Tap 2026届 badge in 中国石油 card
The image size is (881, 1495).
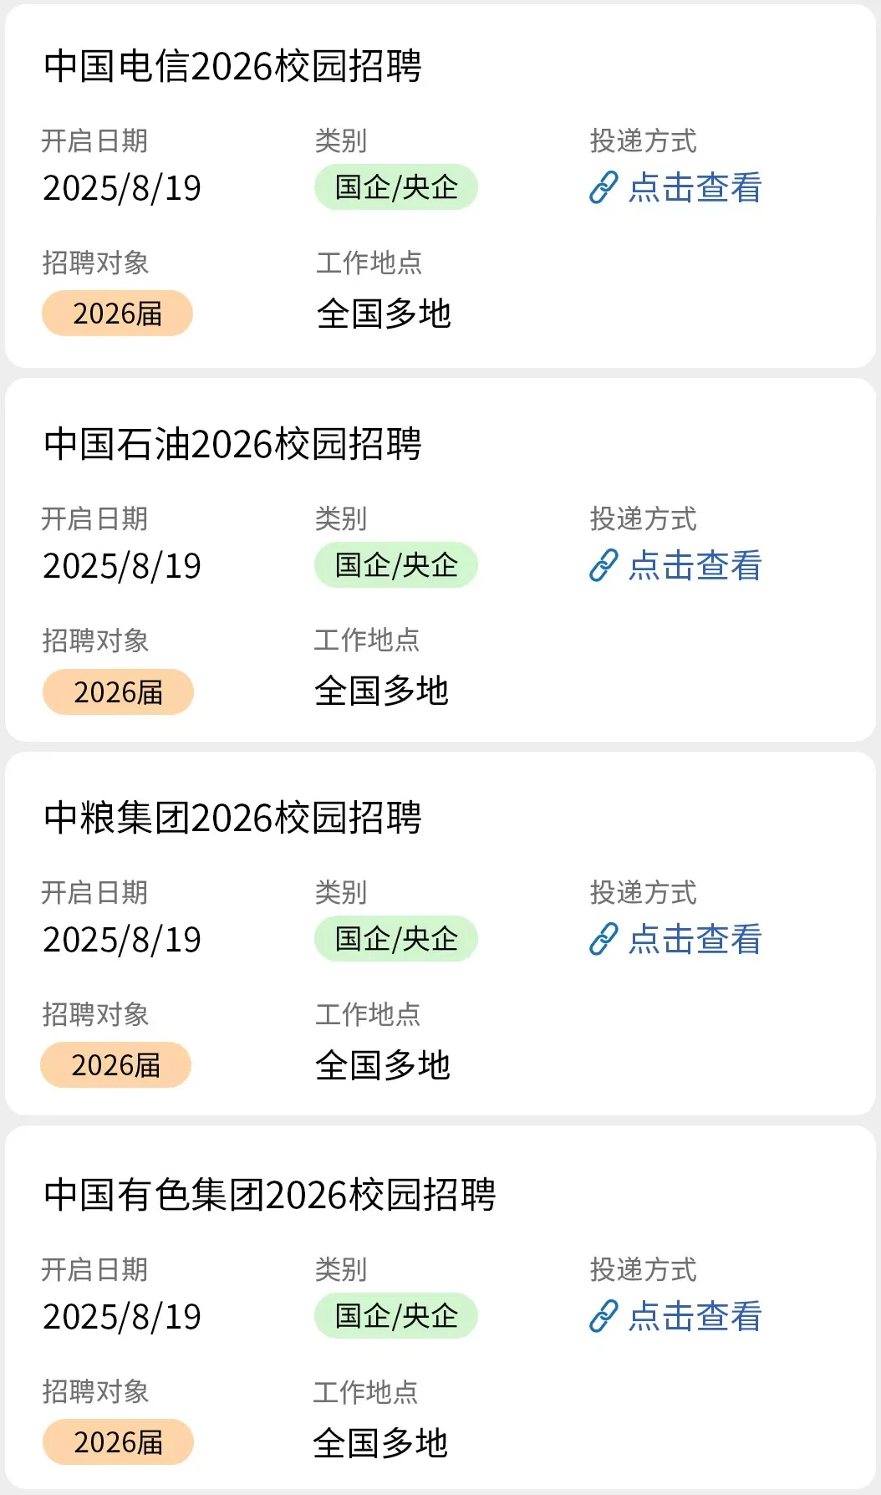pyautogui.click(x=118, y=692)
